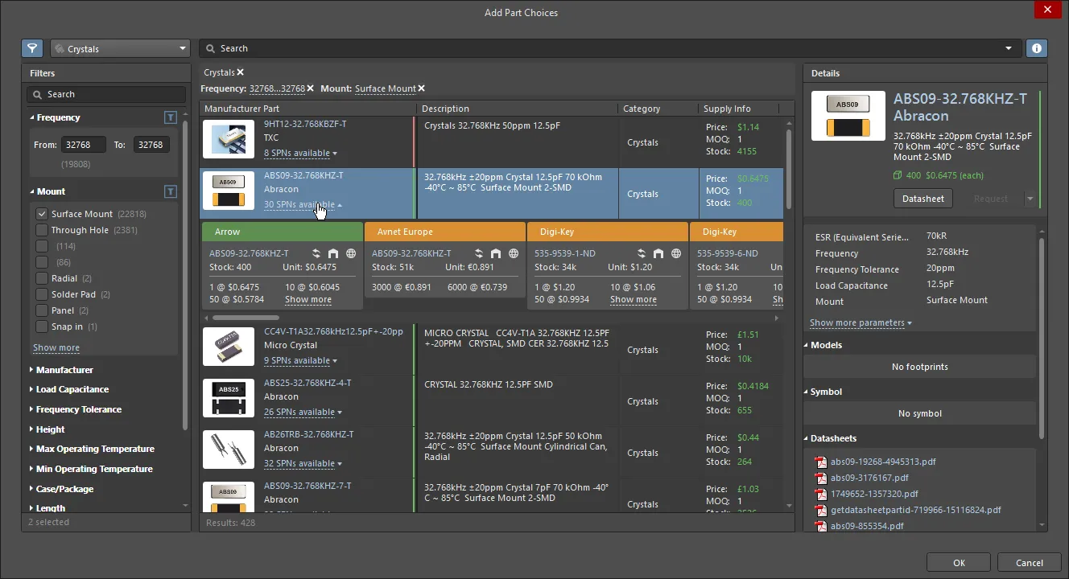Image resolution: width=1069 pixels, height=579 pixels.
Task: Select the 9HT12-32.768KBZF-T part thumbnail
Action: coord(229,139)
